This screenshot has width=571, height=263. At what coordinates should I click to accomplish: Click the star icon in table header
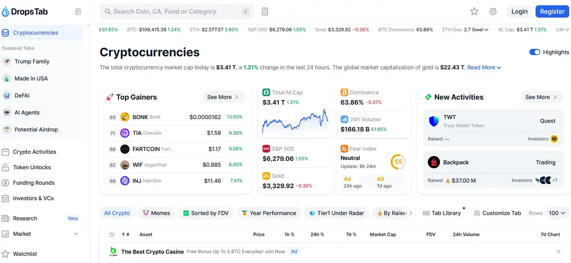pyautogui.click(x=112, y=234)
